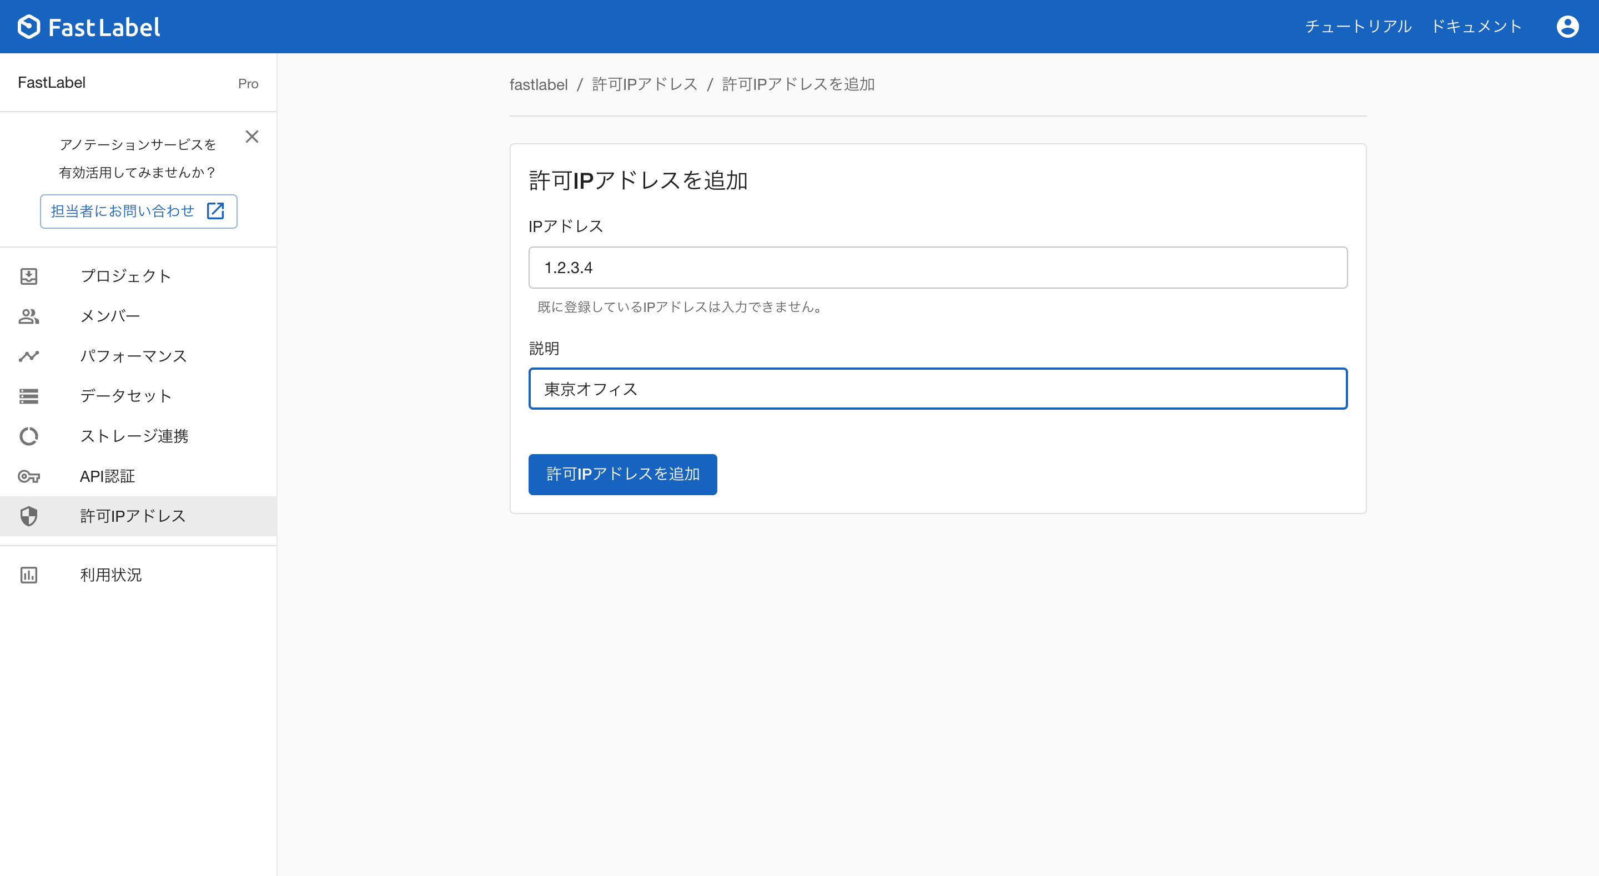Select the API認証 menu entry
1599x876 pixels.
point(138,476)
